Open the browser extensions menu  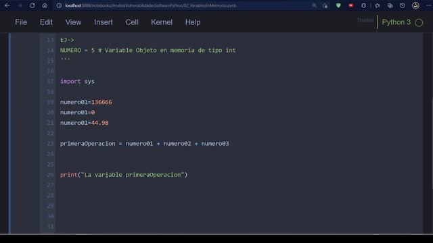tap(363, 5)
